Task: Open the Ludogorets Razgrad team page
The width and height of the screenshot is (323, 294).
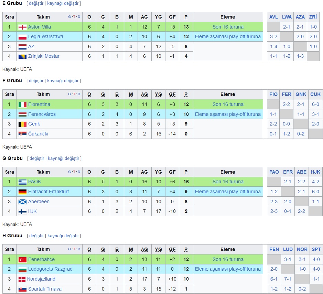Action: [x=50, y=269]
